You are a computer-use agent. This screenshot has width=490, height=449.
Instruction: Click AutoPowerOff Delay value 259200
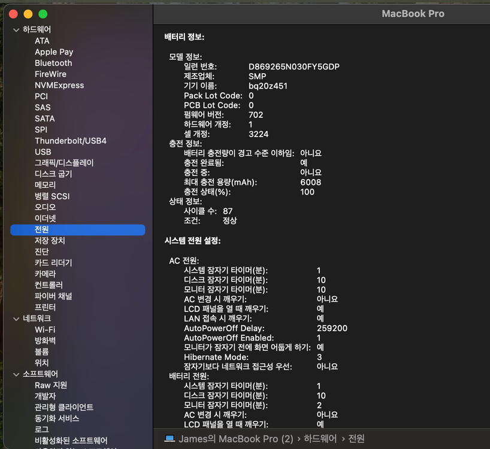coord(332,329)
